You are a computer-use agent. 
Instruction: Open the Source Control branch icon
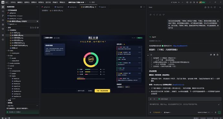pos(3,16)
